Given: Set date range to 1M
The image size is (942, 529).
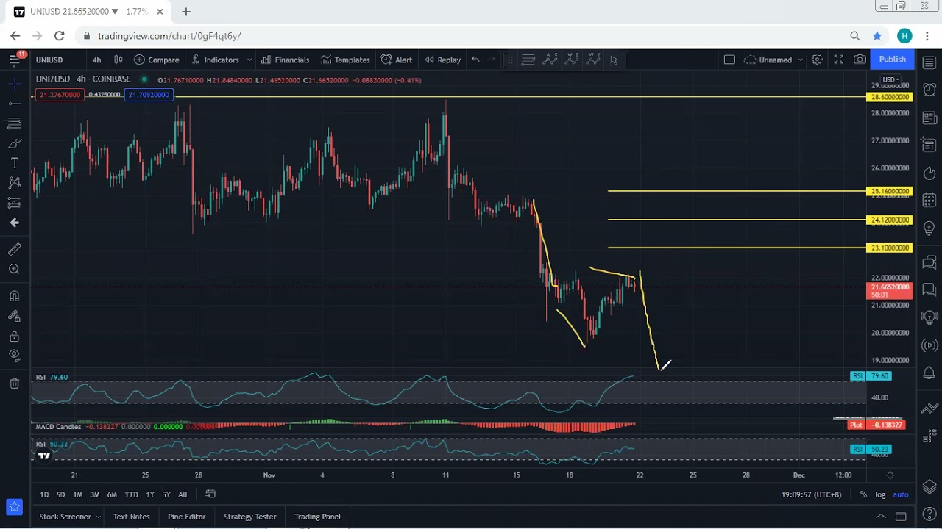Looking at the screenshot, I should [x=77, y=494].
